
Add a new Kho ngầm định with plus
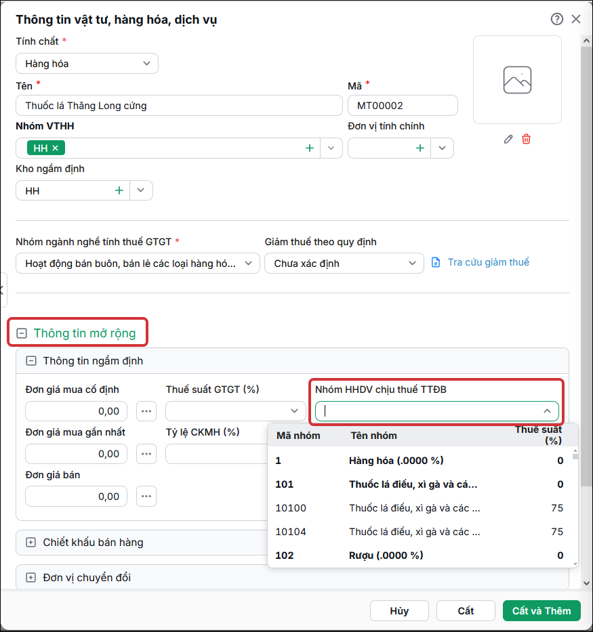pos(119,190)
